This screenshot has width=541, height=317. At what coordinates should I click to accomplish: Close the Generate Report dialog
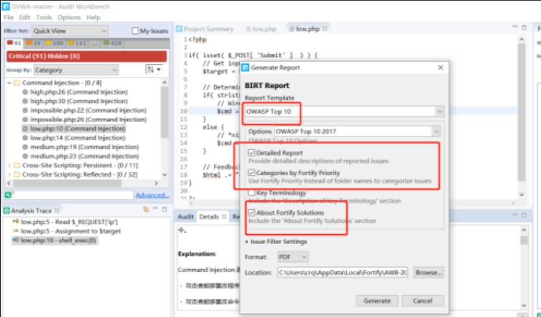441,68
